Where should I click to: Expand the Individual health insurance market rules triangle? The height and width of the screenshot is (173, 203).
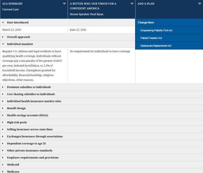point(3,101)
